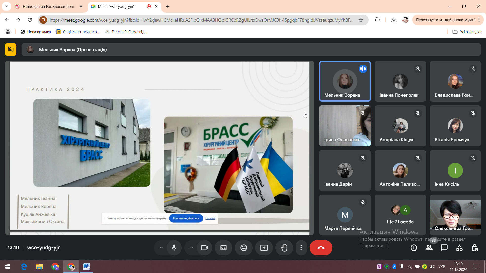Open the activities shapes icon

coord(459,248)
